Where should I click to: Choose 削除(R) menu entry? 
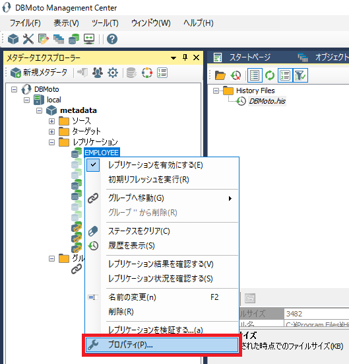click(162, 312)
